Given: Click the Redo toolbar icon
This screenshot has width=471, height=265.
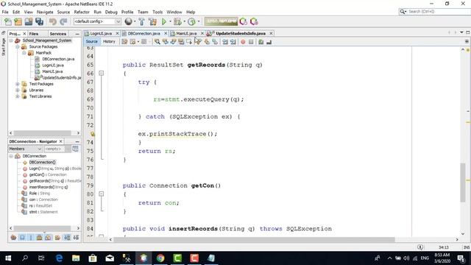Looking at the screenshot, I should tap(63, 21).
